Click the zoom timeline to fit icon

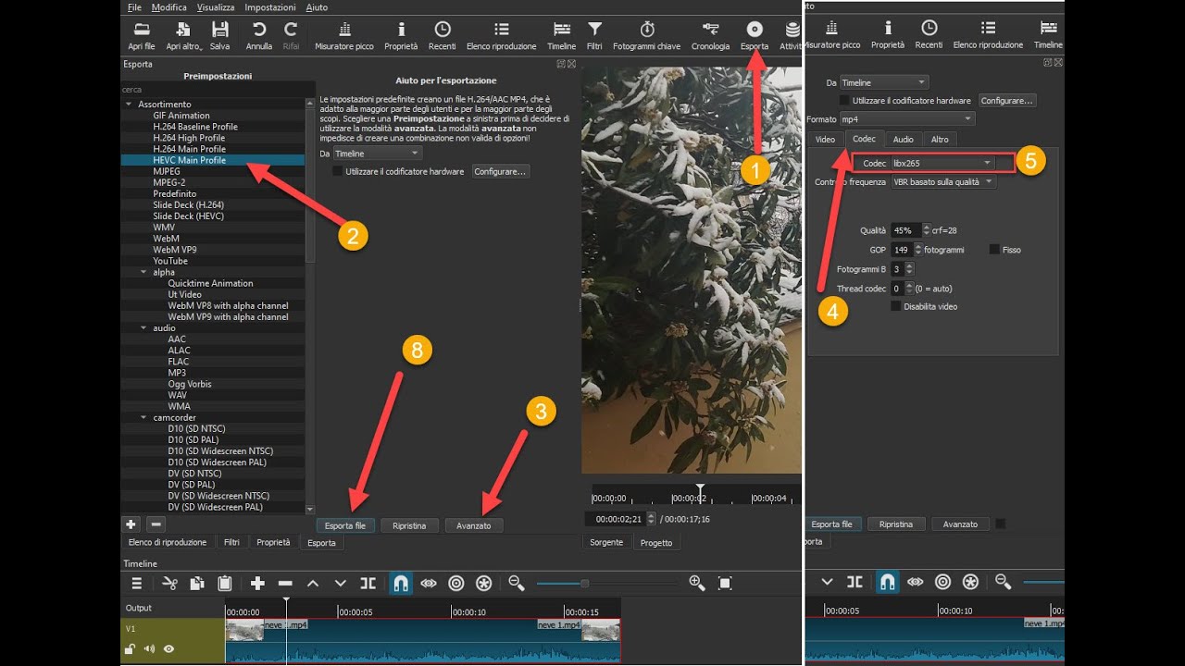pyautogui.click(x=725, y=583)
